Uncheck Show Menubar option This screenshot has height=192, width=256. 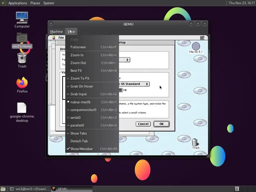point(92,149)
